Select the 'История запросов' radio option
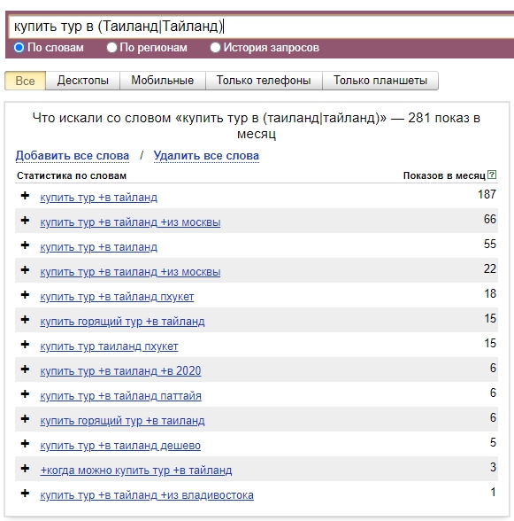This screenshot has height=521, width=514. point(215,48)
